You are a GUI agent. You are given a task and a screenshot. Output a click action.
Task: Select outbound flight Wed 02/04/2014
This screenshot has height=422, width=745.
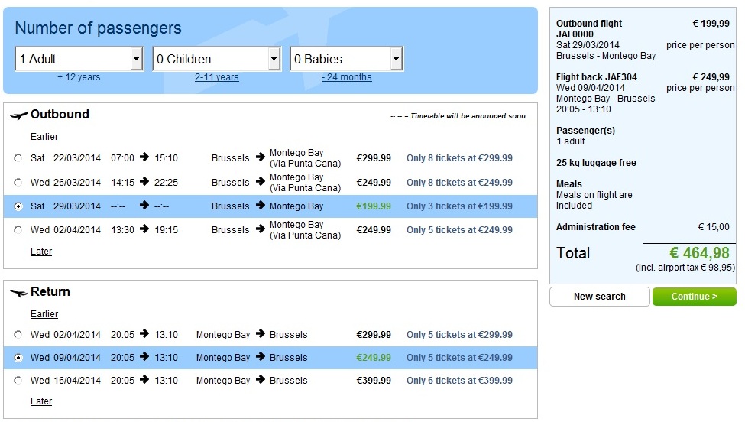[x=18, y=230]
